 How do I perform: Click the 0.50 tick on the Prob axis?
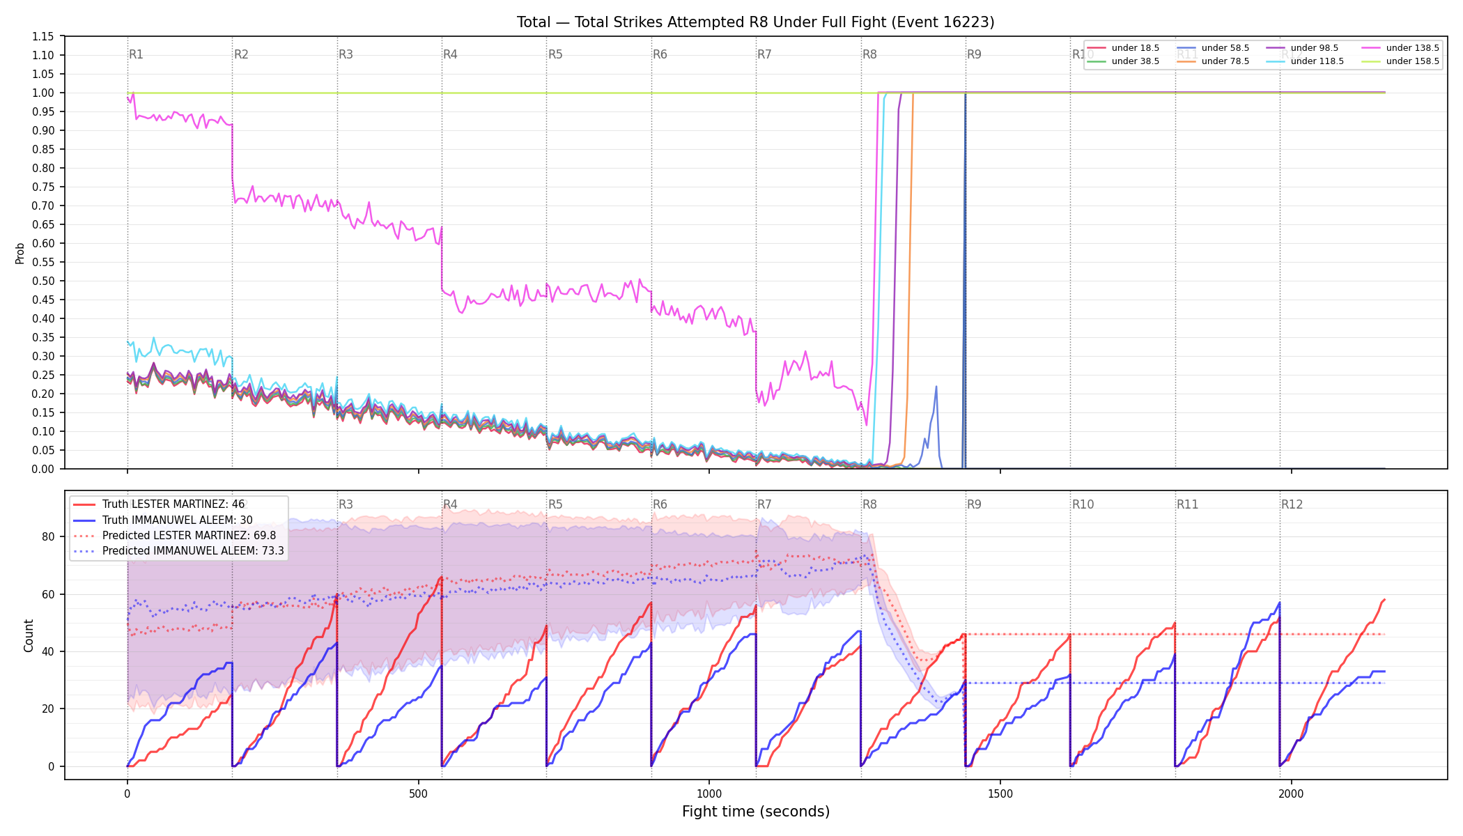click(43, 281)
